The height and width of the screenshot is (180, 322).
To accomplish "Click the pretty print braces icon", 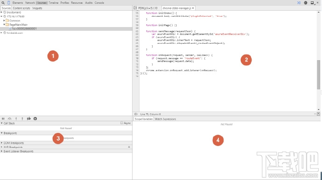I will click(x=136, y=114).
